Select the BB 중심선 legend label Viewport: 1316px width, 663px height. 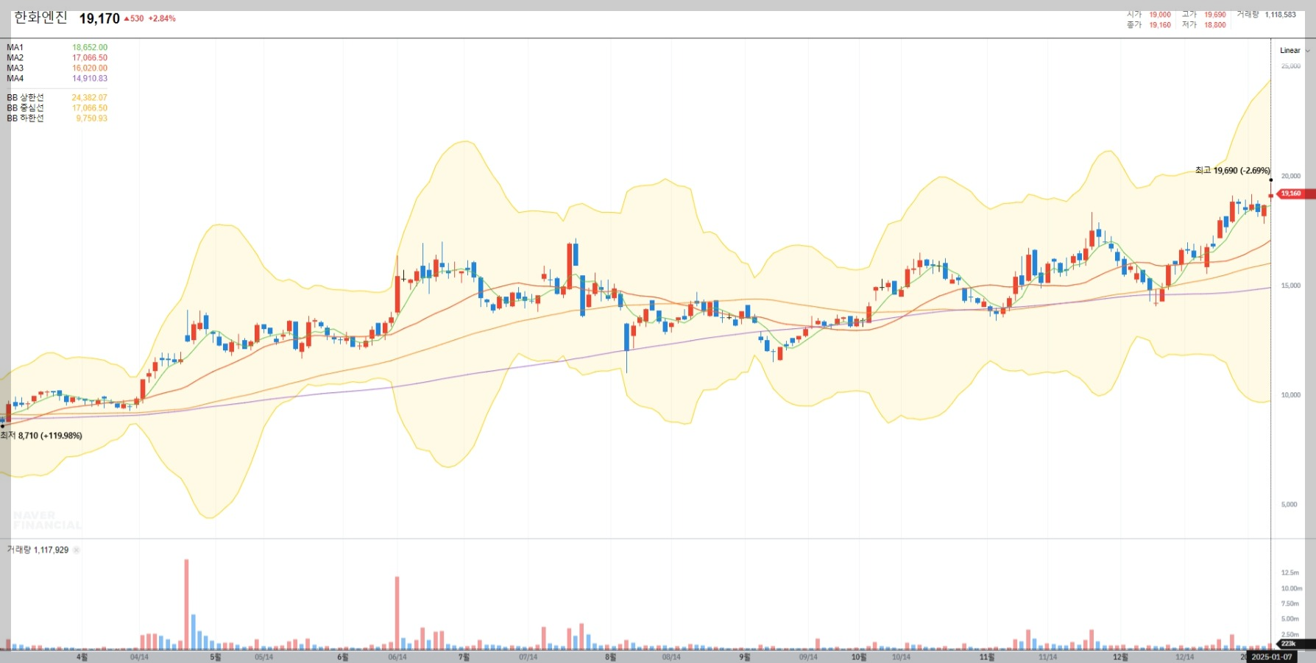(25, 107)
